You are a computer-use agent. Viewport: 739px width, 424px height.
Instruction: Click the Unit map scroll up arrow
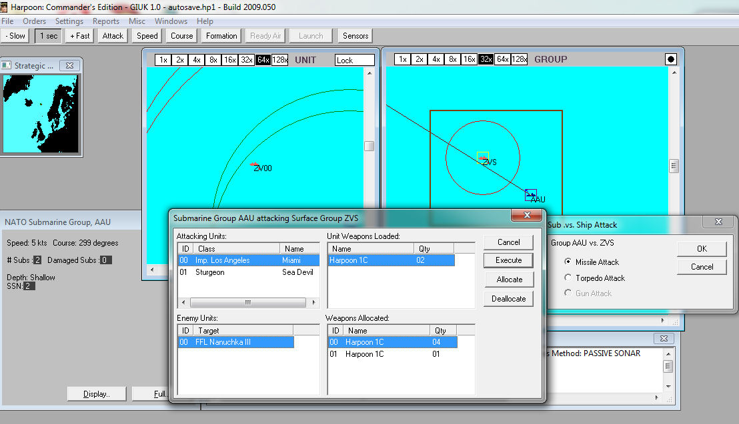(369, 73)
